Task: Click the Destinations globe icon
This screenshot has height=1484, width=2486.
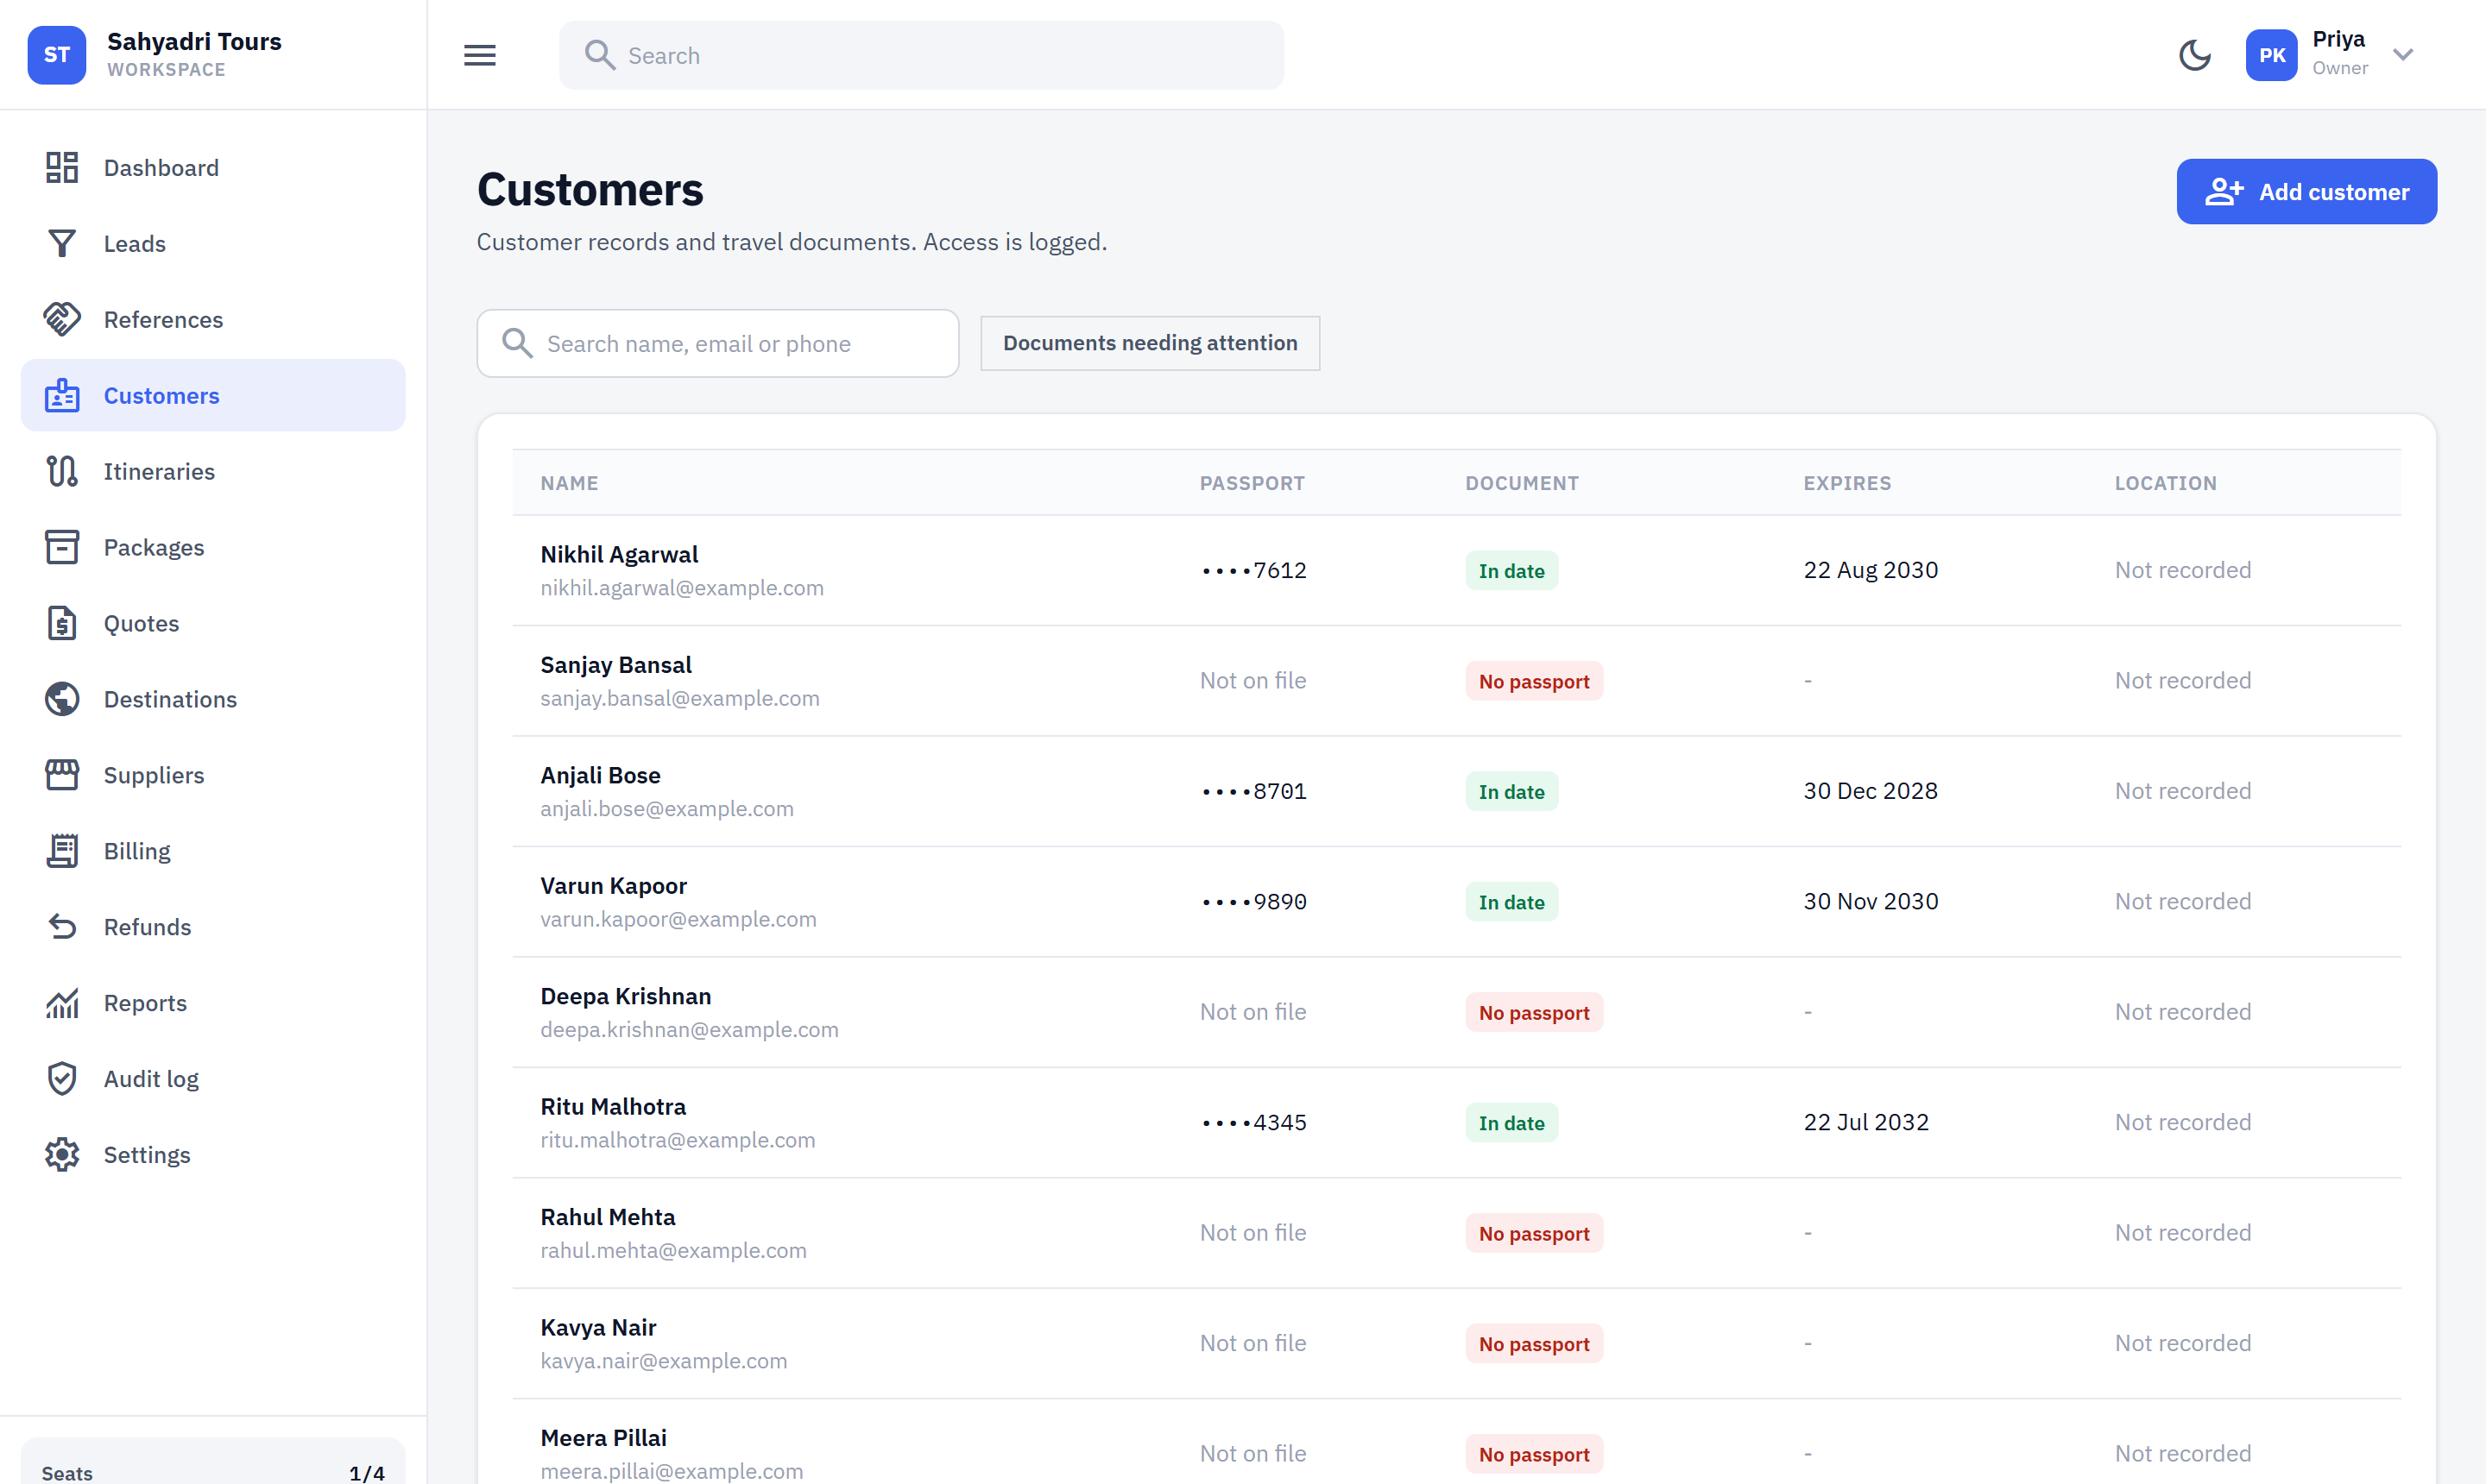Action: point(62,700)
